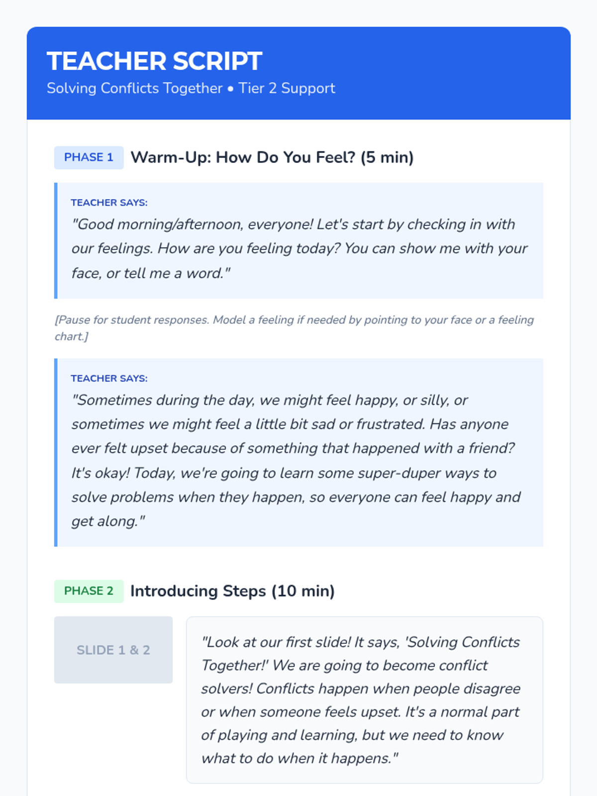Screen dimensions: 597x796
Task: Click the Tier 2 Support text
Action: (287, 88)
